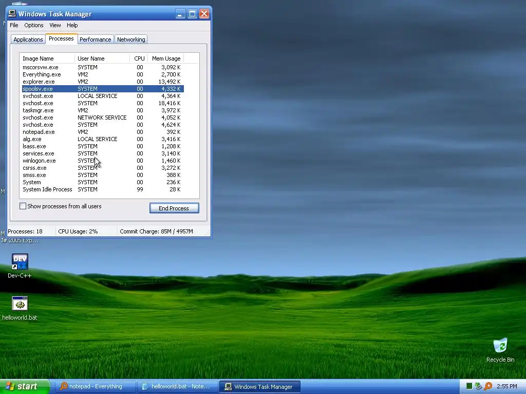
Task: Open the Options menu
Action: coord(33,25)
